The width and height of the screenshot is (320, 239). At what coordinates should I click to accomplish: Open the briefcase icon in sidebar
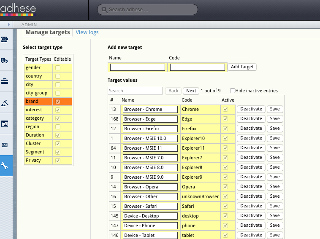pyautogui.click(x=5, y=81)
